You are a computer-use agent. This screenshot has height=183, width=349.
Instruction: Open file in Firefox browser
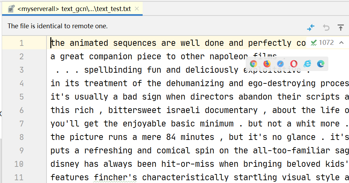(267, 64)
